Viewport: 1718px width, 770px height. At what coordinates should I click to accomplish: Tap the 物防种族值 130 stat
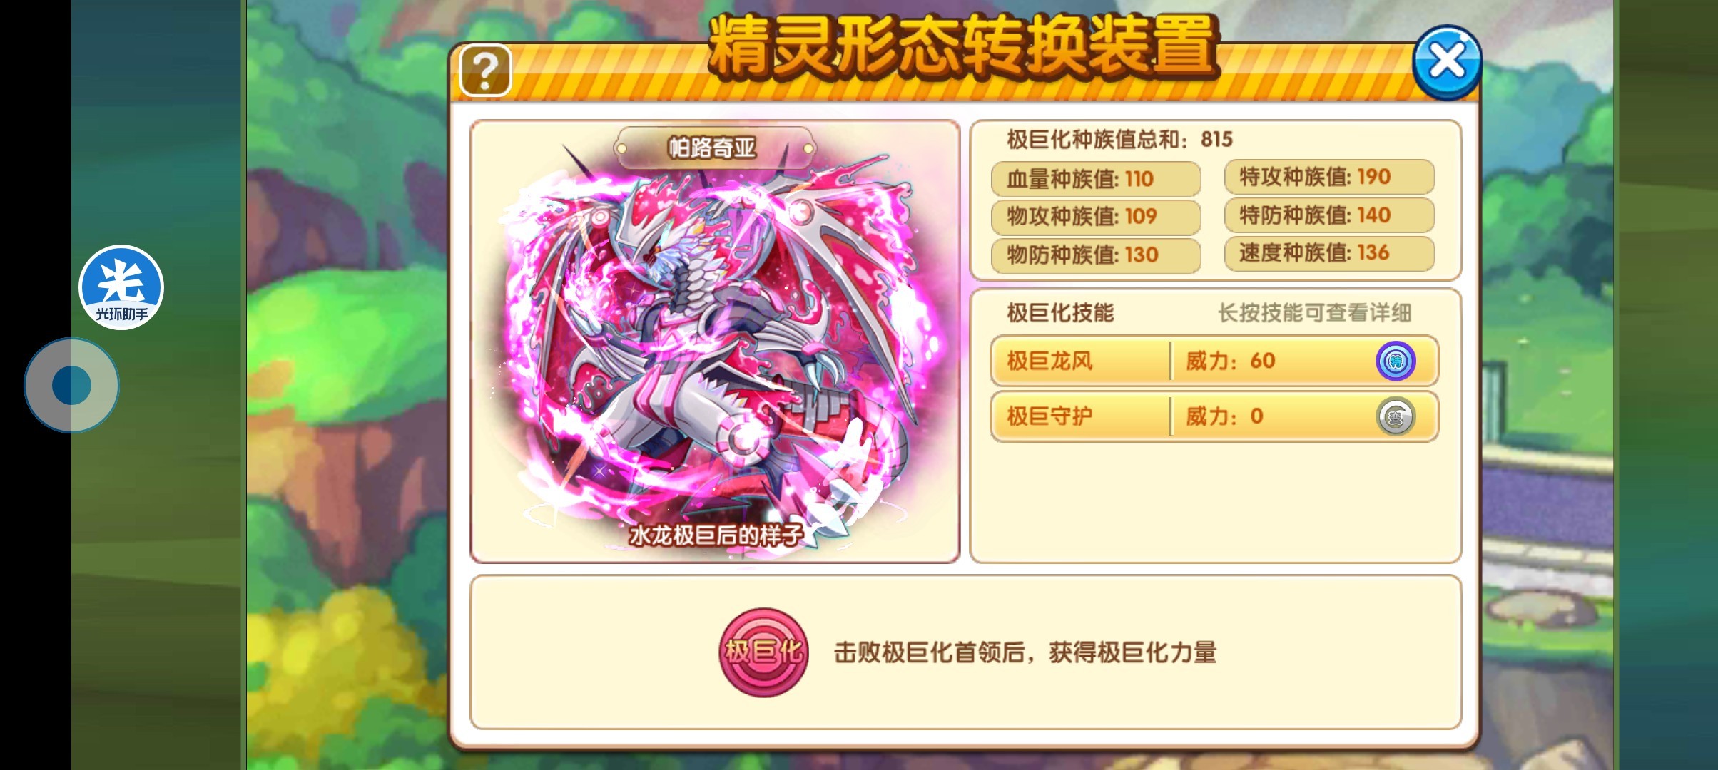point(1096,255)
